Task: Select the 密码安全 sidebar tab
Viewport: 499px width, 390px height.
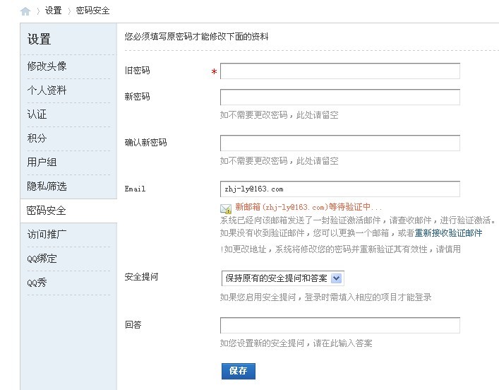Action: [47, 211]
